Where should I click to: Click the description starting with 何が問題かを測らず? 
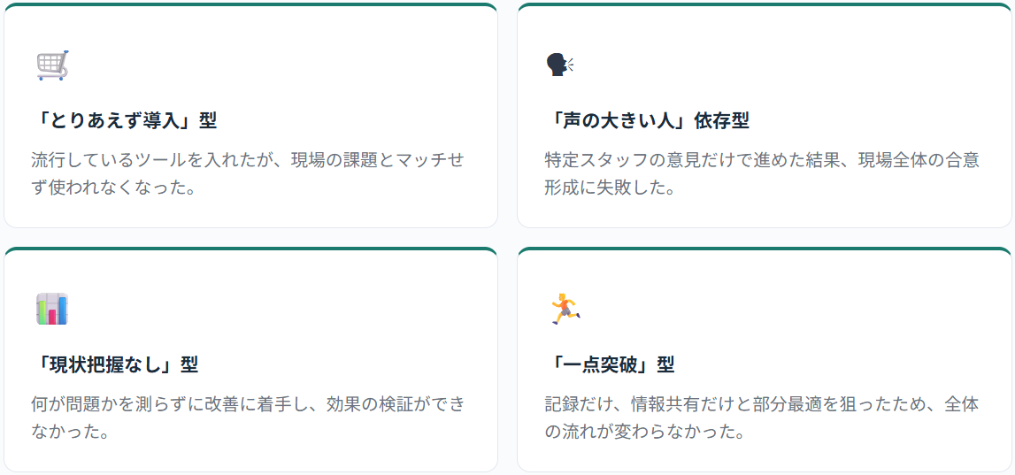point(247,418)
